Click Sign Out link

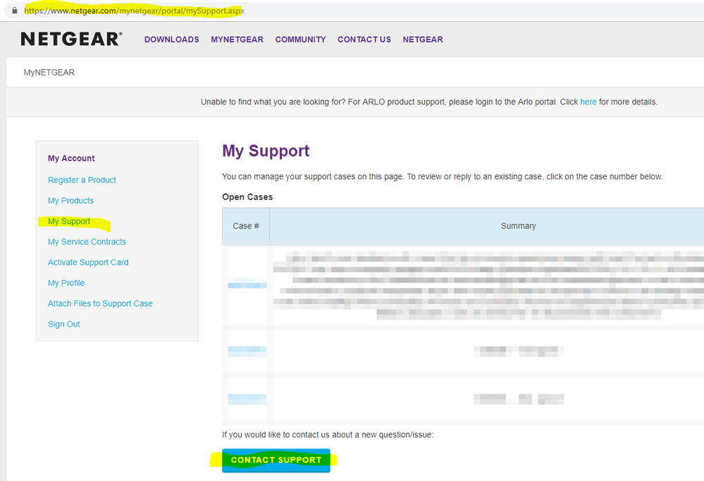[x=63, y=324]
